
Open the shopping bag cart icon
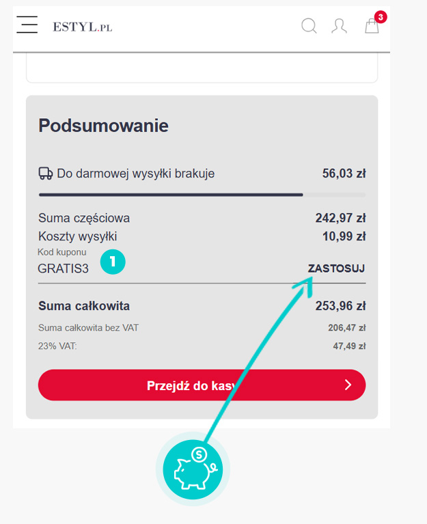click(x=371, y=27)
